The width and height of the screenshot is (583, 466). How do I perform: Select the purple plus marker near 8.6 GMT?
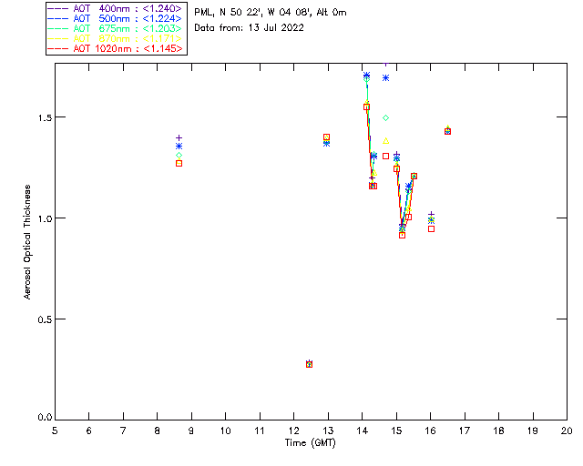click(179, 137)
